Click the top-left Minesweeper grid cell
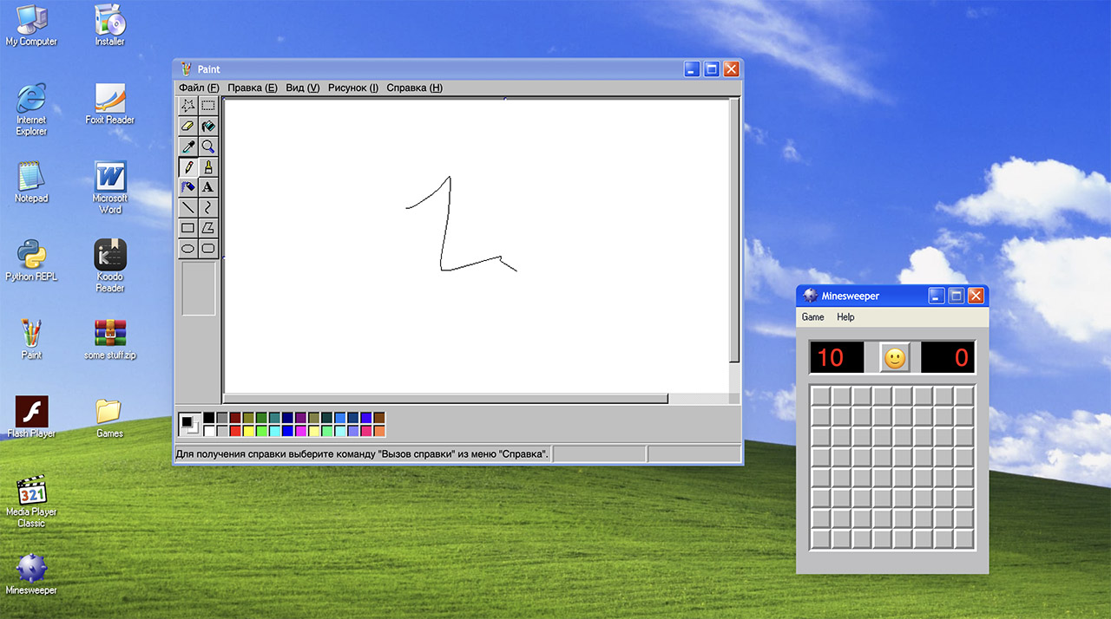This screenshot has height=619, width=1111. 820,395
